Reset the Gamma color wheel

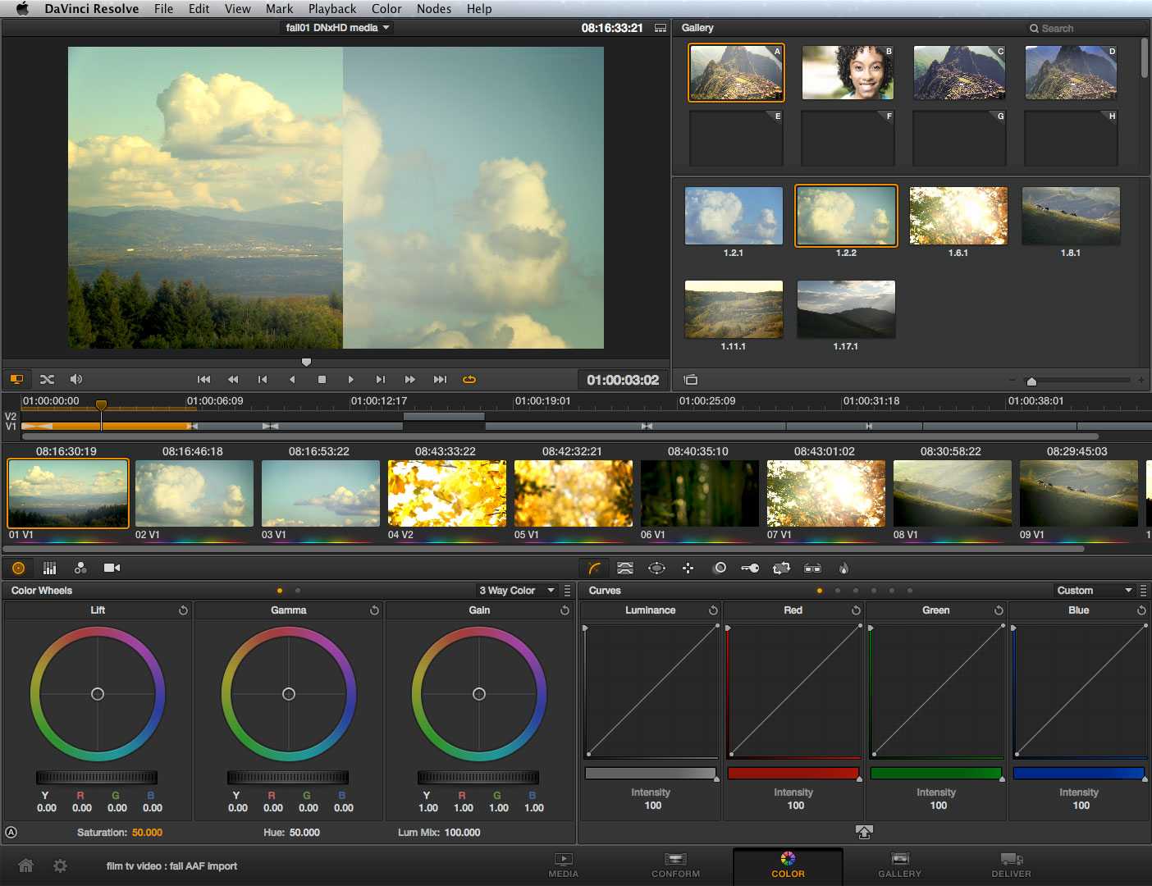[x=374, y=610]
